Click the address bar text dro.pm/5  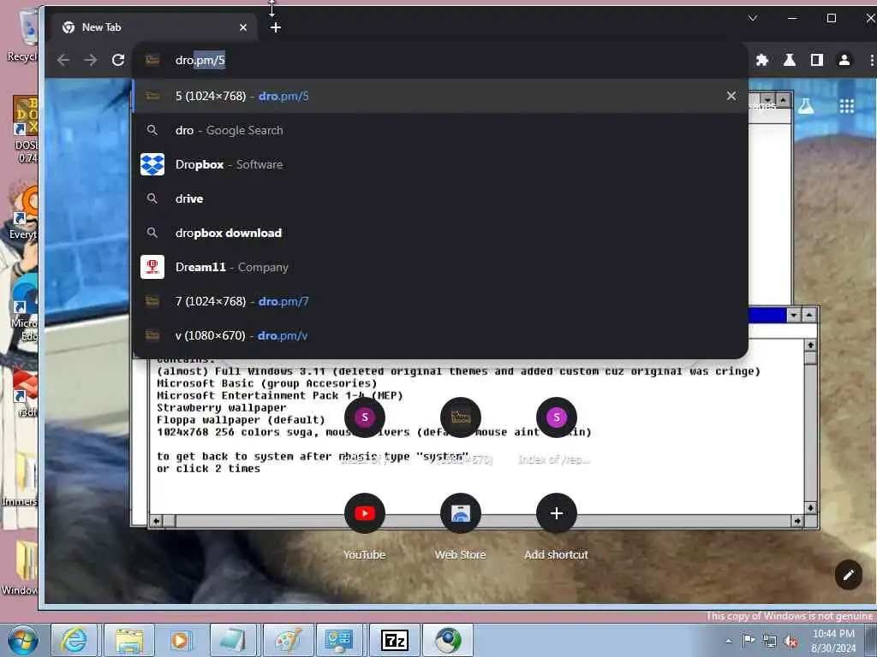pyautogui.click(x=200, y=60)
